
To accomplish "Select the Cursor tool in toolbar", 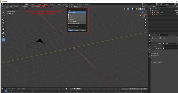I will 3,16.
